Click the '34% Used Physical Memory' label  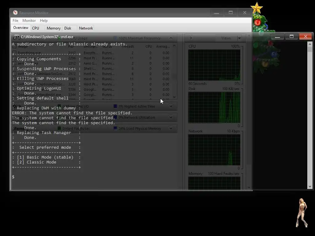(140, 128)
